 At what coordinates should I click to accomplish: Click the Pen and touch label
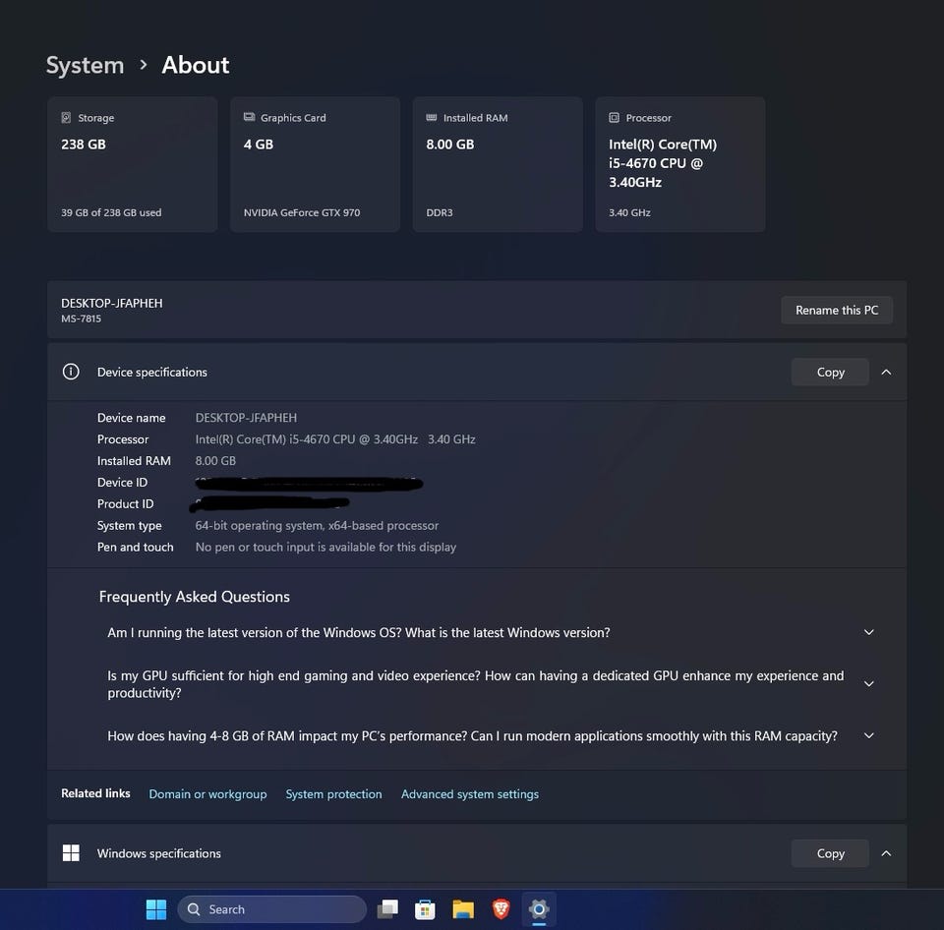[x=135, y=548]
